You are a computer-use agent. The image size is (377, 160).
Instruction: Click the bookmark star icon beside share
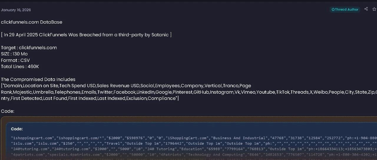coord(374,9)
